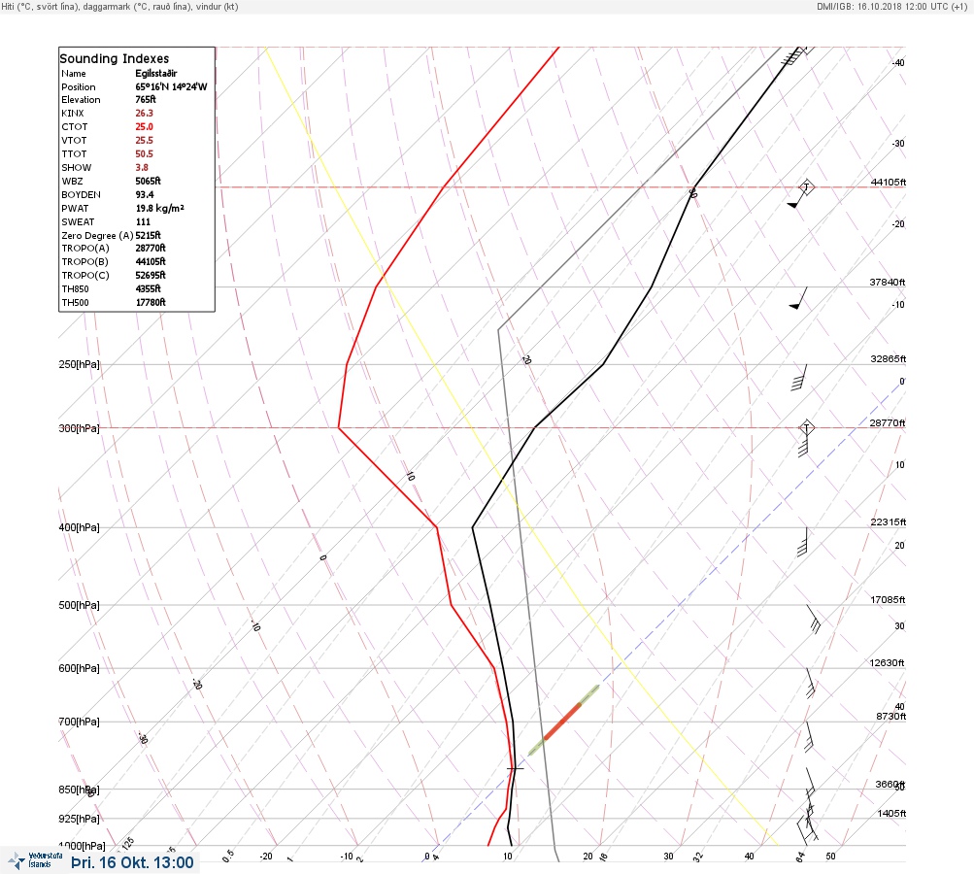974x874 pixels.
Task: Click the tropopause marker at 28770ft
Action: coord(806,427)
